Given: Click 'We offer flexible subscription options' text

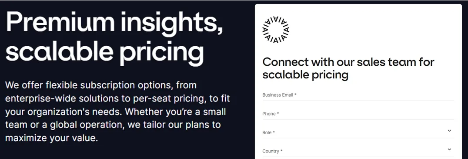Looking at the screenshot, I should (x=89, y=85).
